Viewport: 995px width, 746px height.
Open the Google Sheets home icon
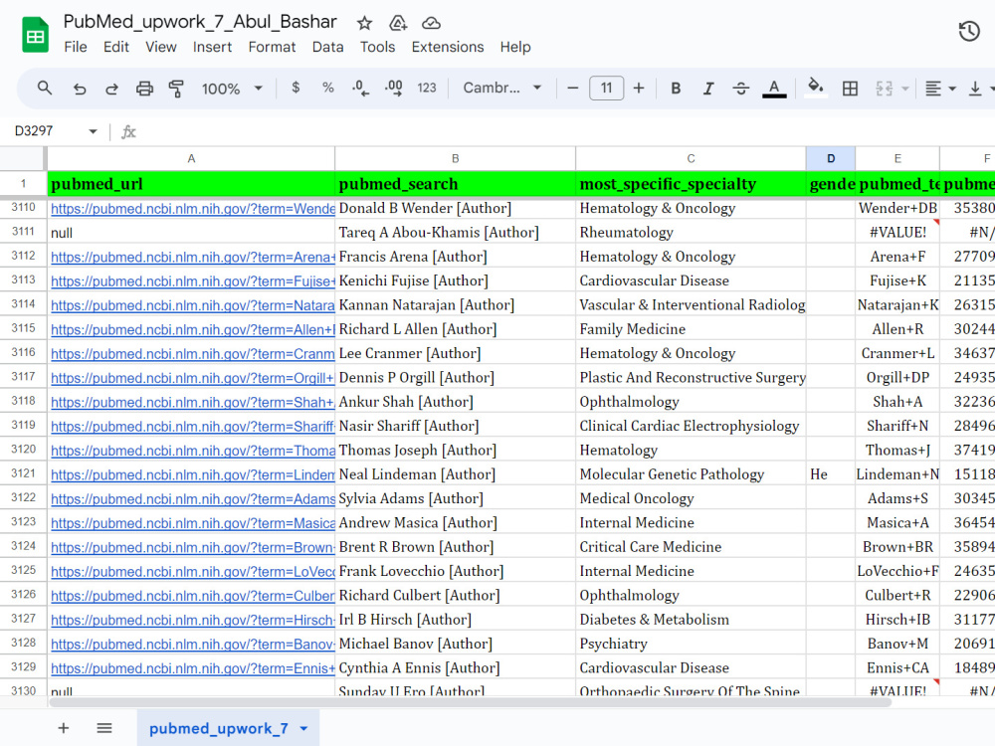36,35
